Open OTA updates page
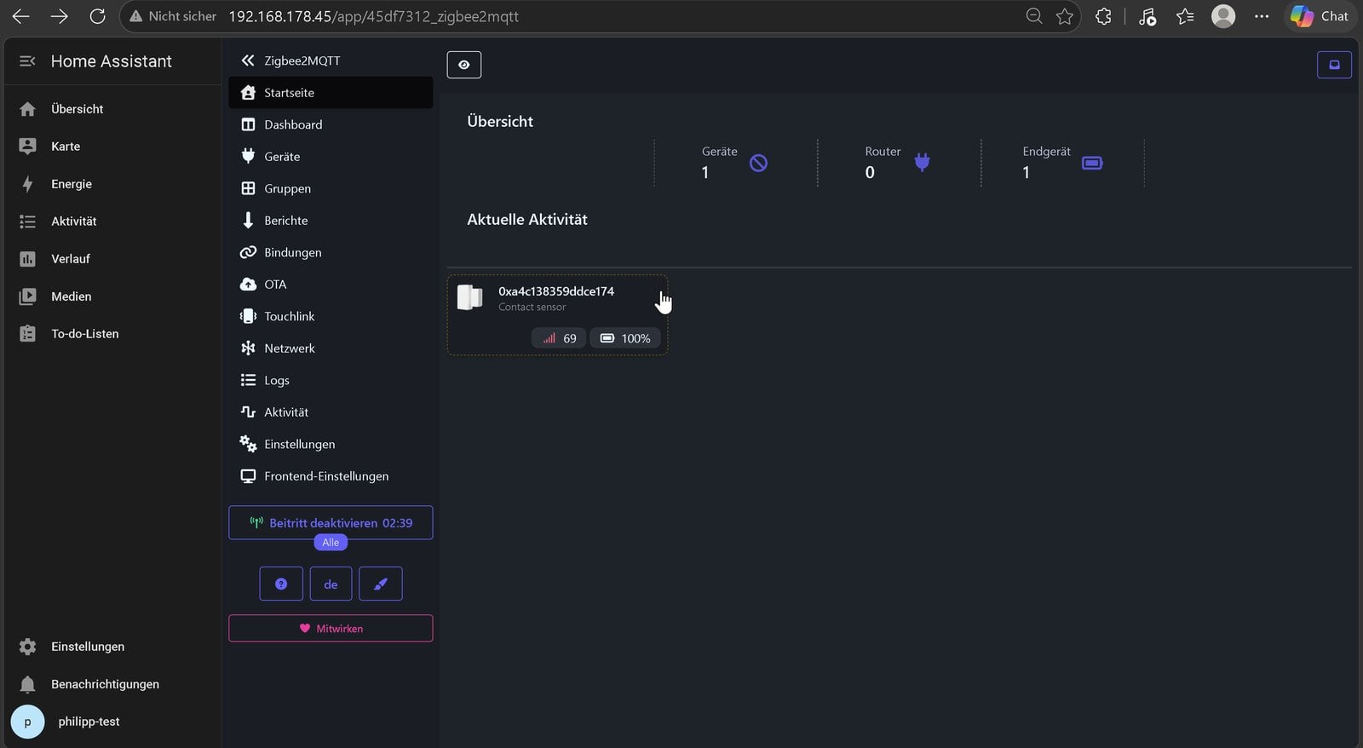 tap(331, 285)
